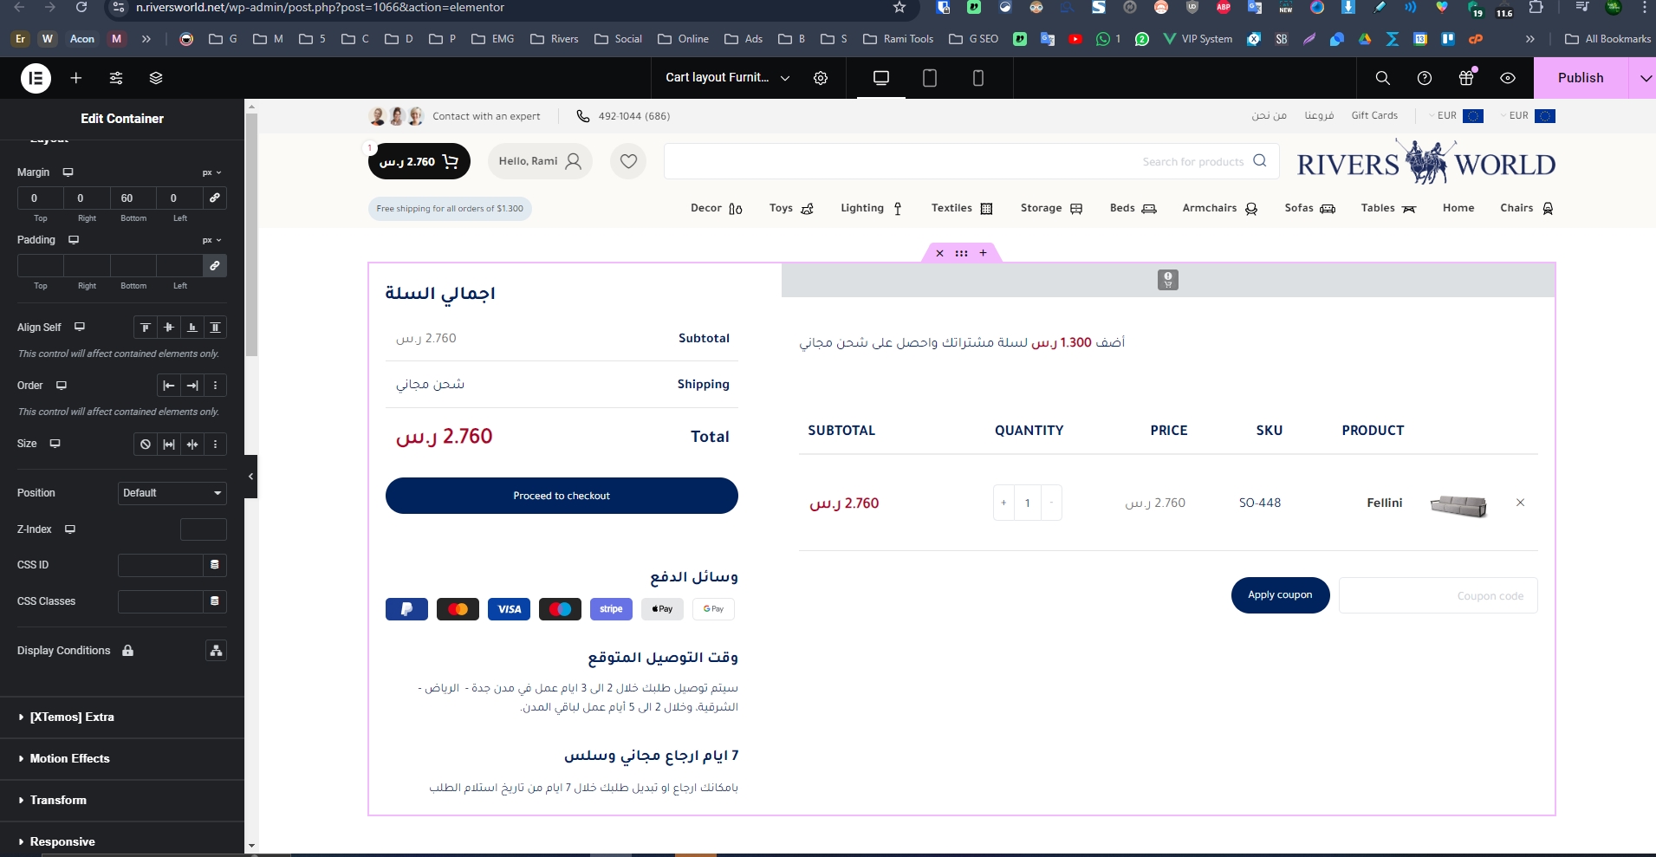This screenshot has height=857, width=1656.
Task: Switch to tablet preview mode
Action: point(930,78)
